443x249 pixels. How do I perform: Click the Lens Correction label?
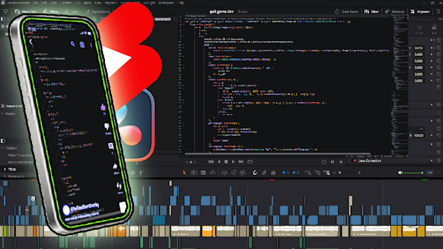[370, 161]
